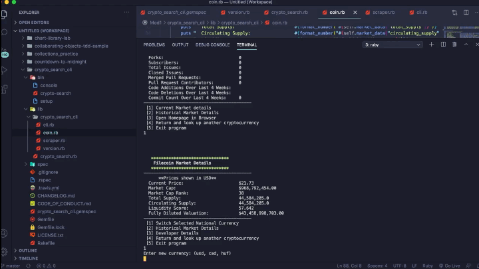Click the sync changes icon in status bar
Viewport: 479px width, 269px height.
pyautogui.click(x=28, y=266)
